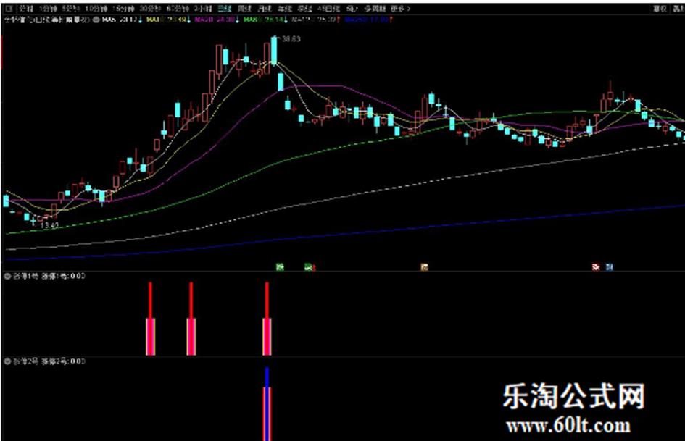Viewport: 685px width, 441px height.
Task: Switch to the 周线 weekly tab
Action: click(x=245, y=8)
